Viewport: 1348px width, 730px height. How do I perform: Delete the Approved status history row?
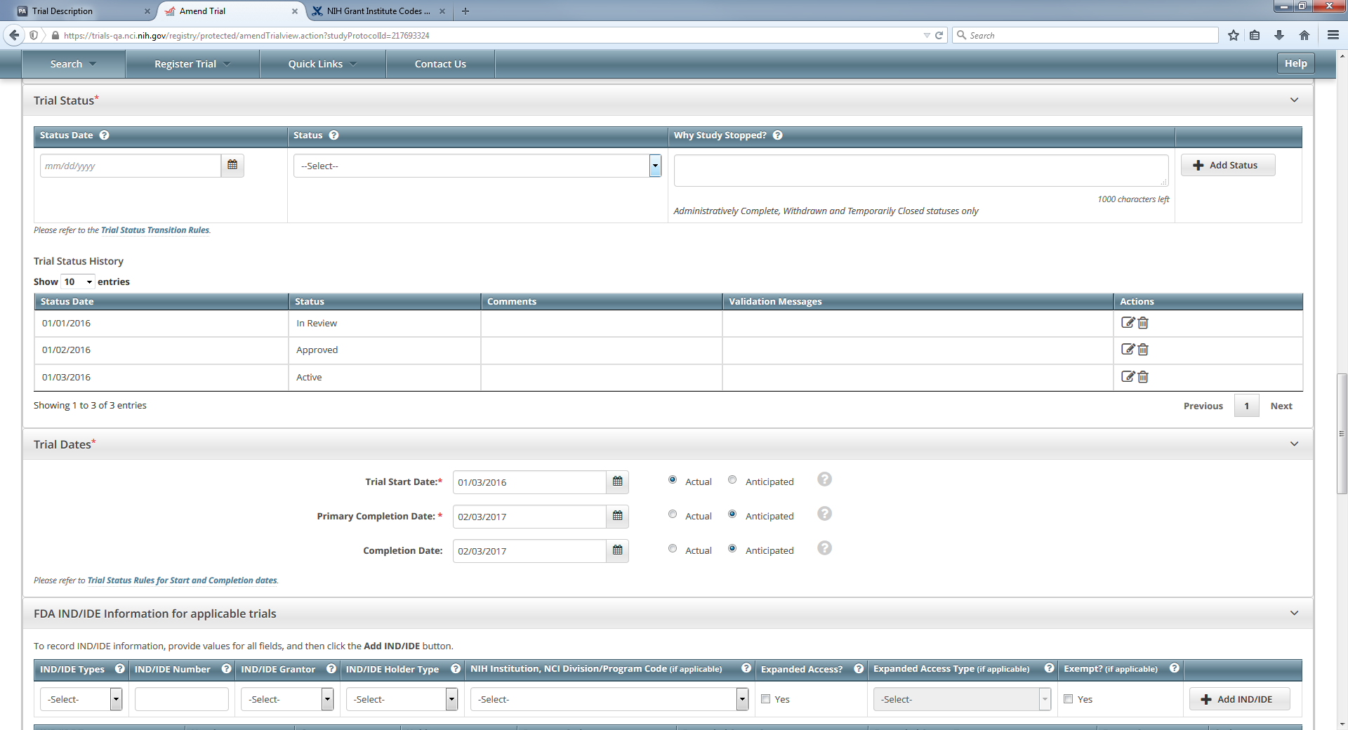[x=1143, y=350]
